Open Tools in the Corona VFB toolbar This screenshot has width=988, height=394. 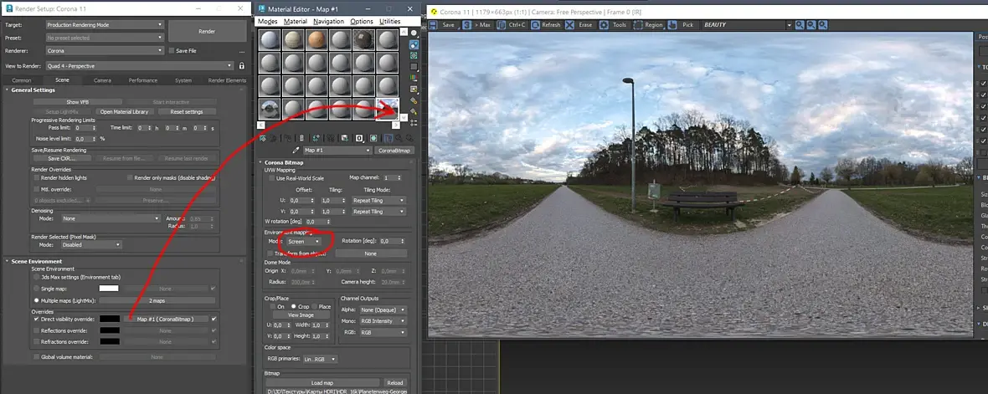(x=613, y=25)
